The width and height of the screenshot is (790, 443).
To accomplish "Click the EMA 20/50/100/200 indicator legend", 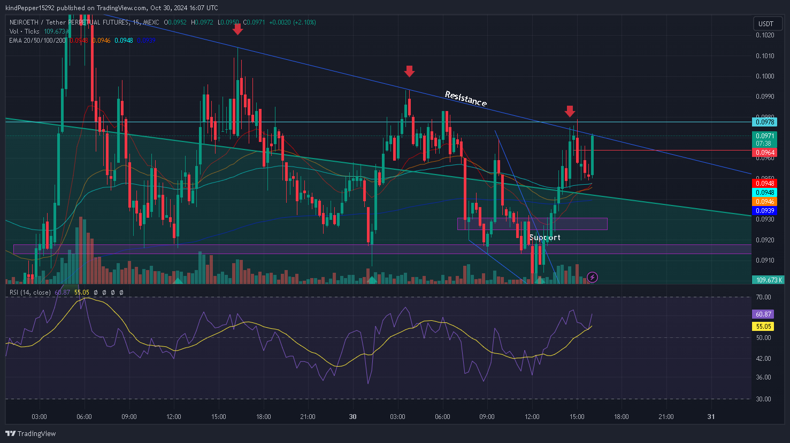I will 38,41.
